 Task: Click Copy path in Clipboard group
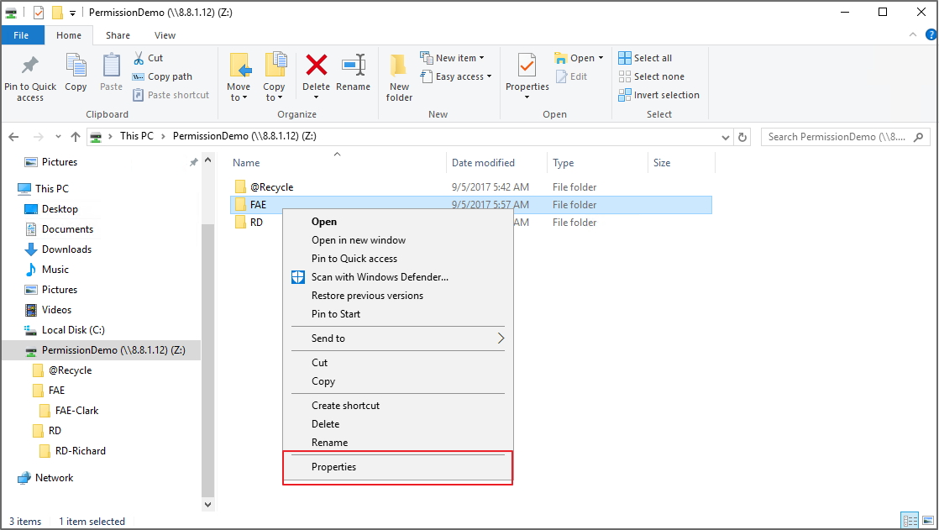(x=162, y=76)
